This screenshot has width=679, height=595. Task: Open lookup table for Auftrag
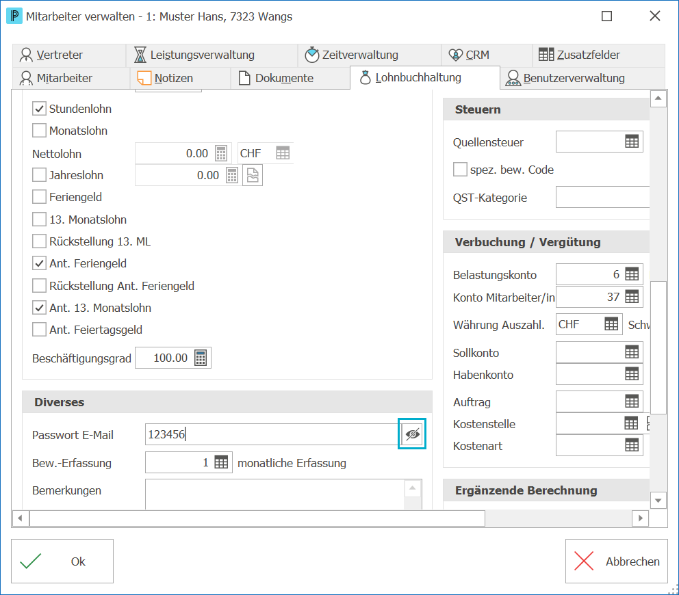[x=632, y=401]
